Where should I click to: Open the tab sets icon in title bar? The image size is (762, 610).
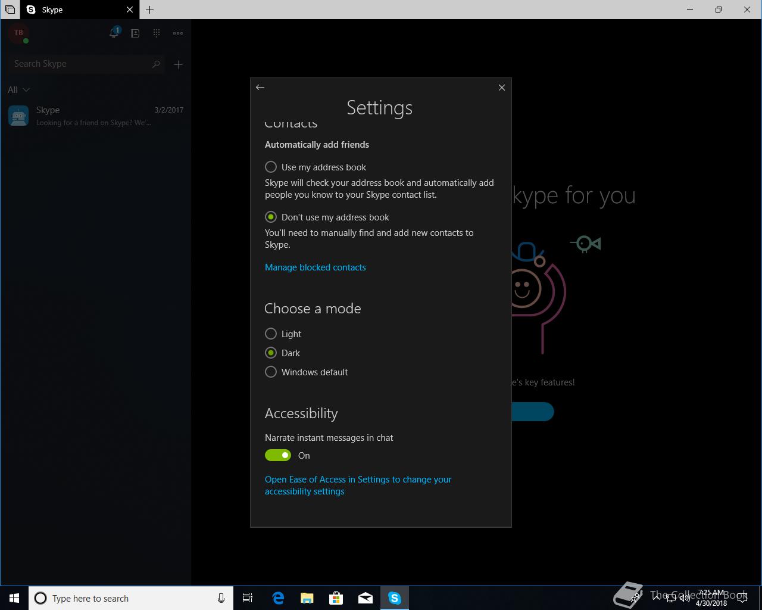(x=10, y=10)
